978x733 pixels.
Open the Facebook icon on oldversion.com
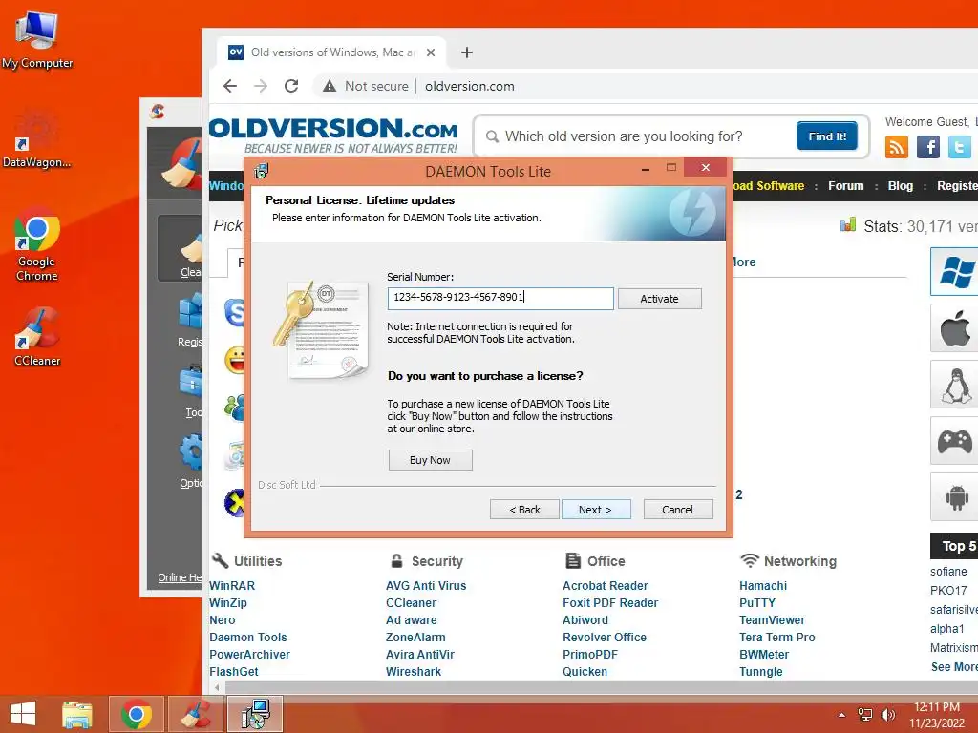[x=928, y=147]
